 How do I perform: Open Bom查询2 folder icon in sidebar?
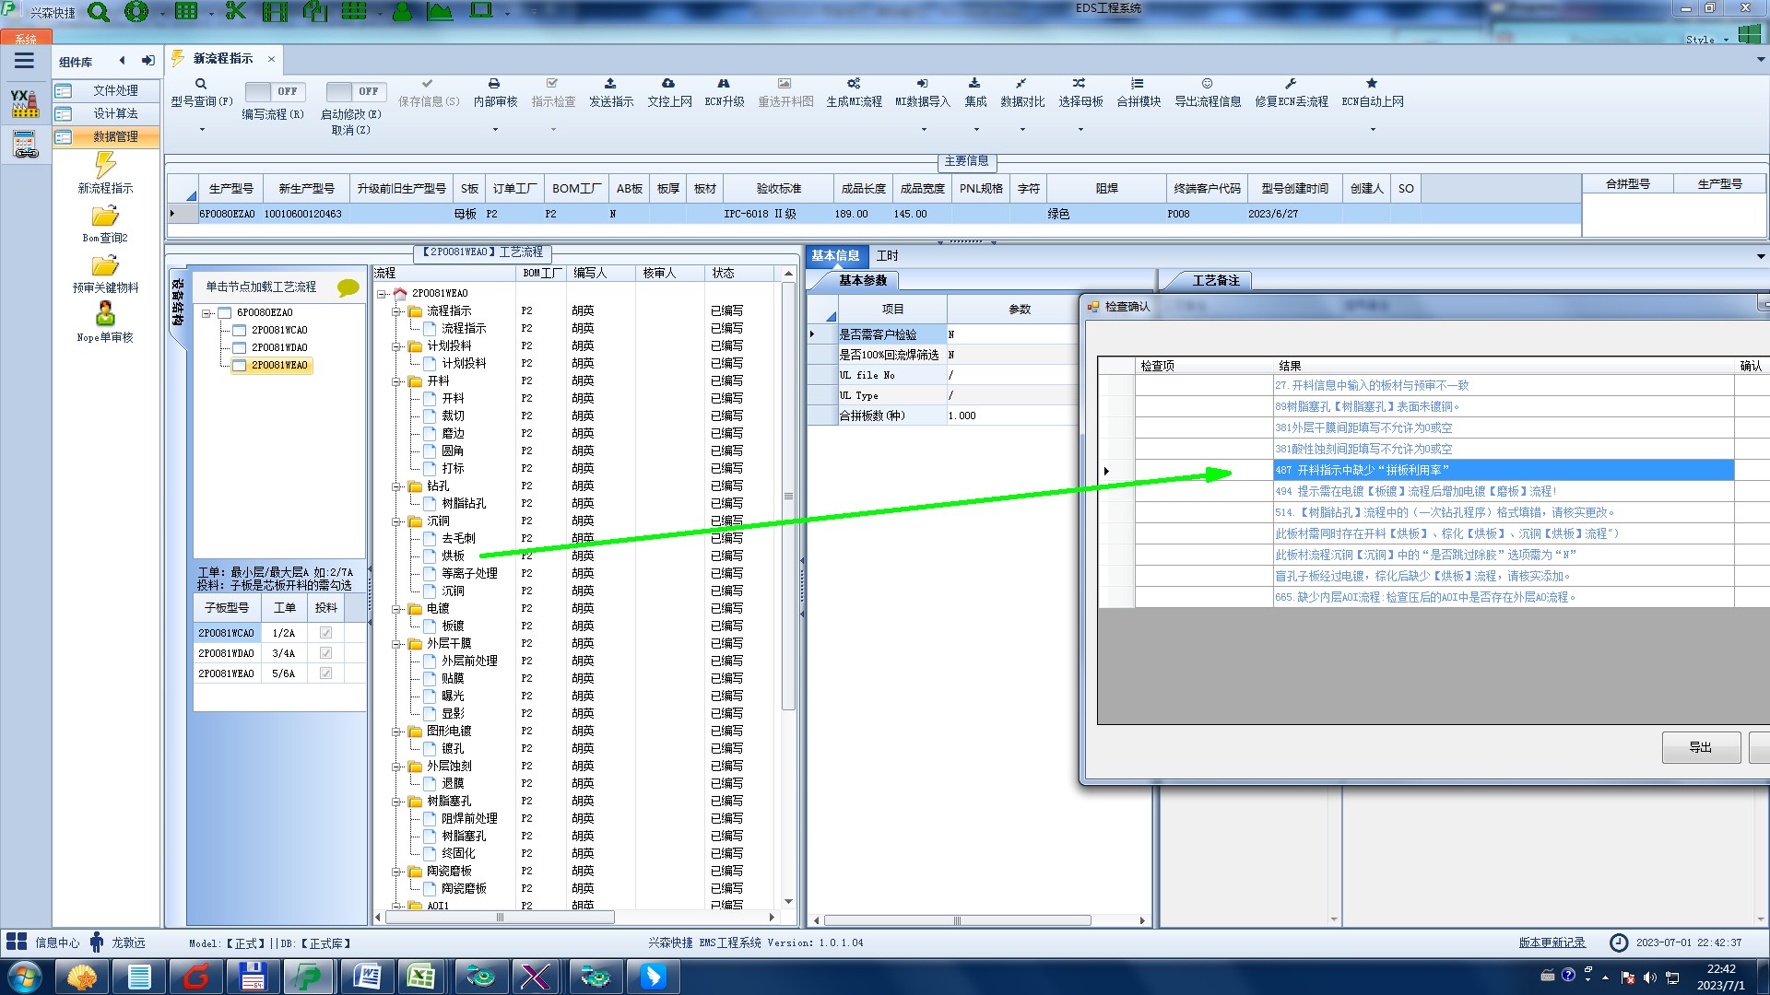(x=105, y=217)
